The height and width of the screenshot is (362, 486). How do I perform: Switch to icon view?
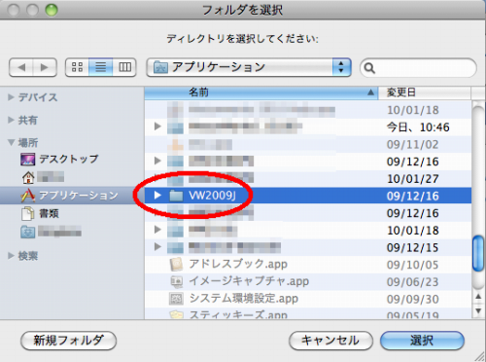coord(77,67)
